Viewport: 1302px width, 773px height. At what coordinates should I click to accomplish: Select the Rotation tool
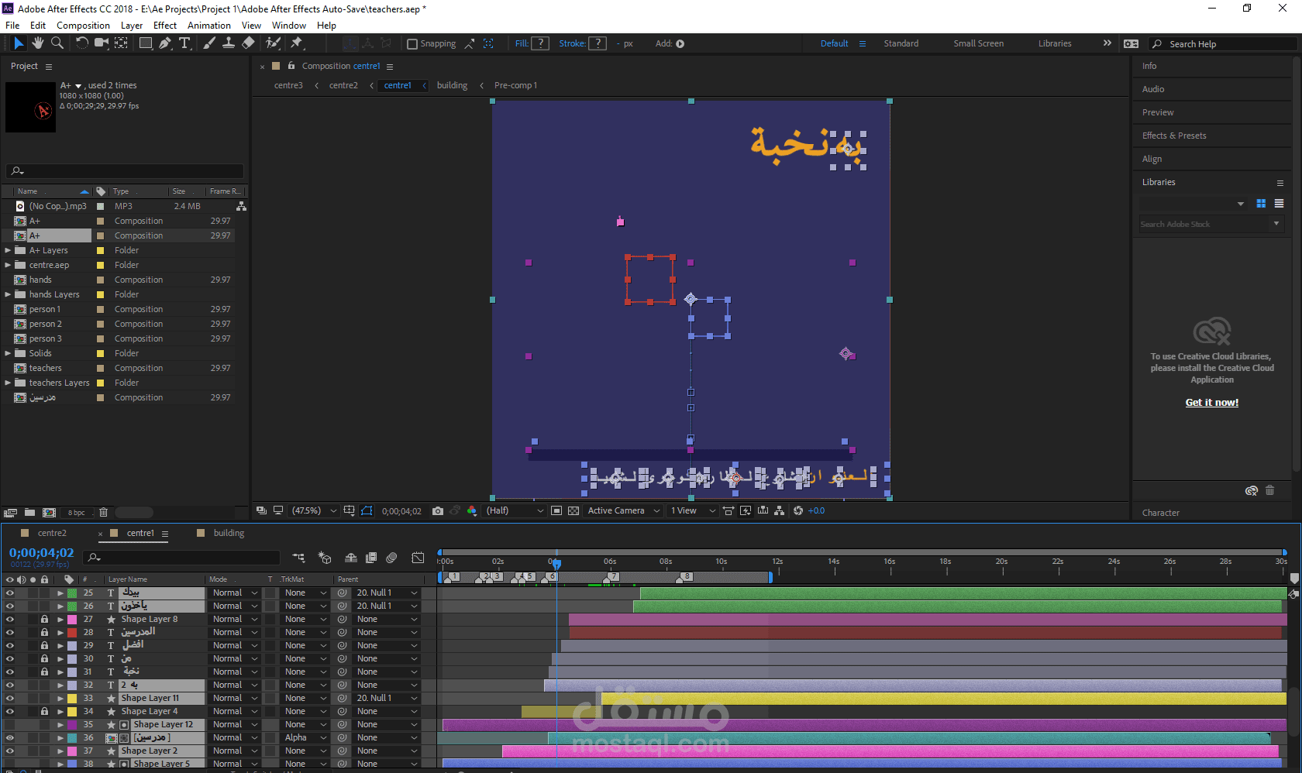pos(81,43)
